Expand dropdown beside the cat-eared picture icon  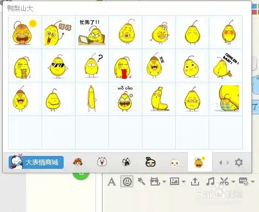(x=164, y=182)
